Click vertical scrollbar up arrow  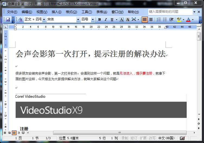click(199, 29)
